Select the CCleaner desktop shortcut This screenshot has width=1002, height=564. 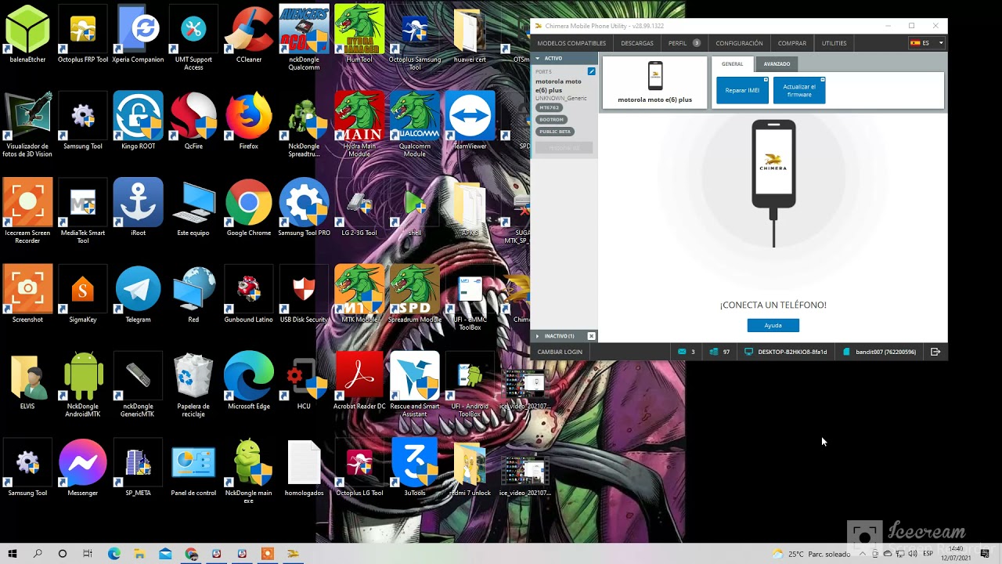point(249,34)
